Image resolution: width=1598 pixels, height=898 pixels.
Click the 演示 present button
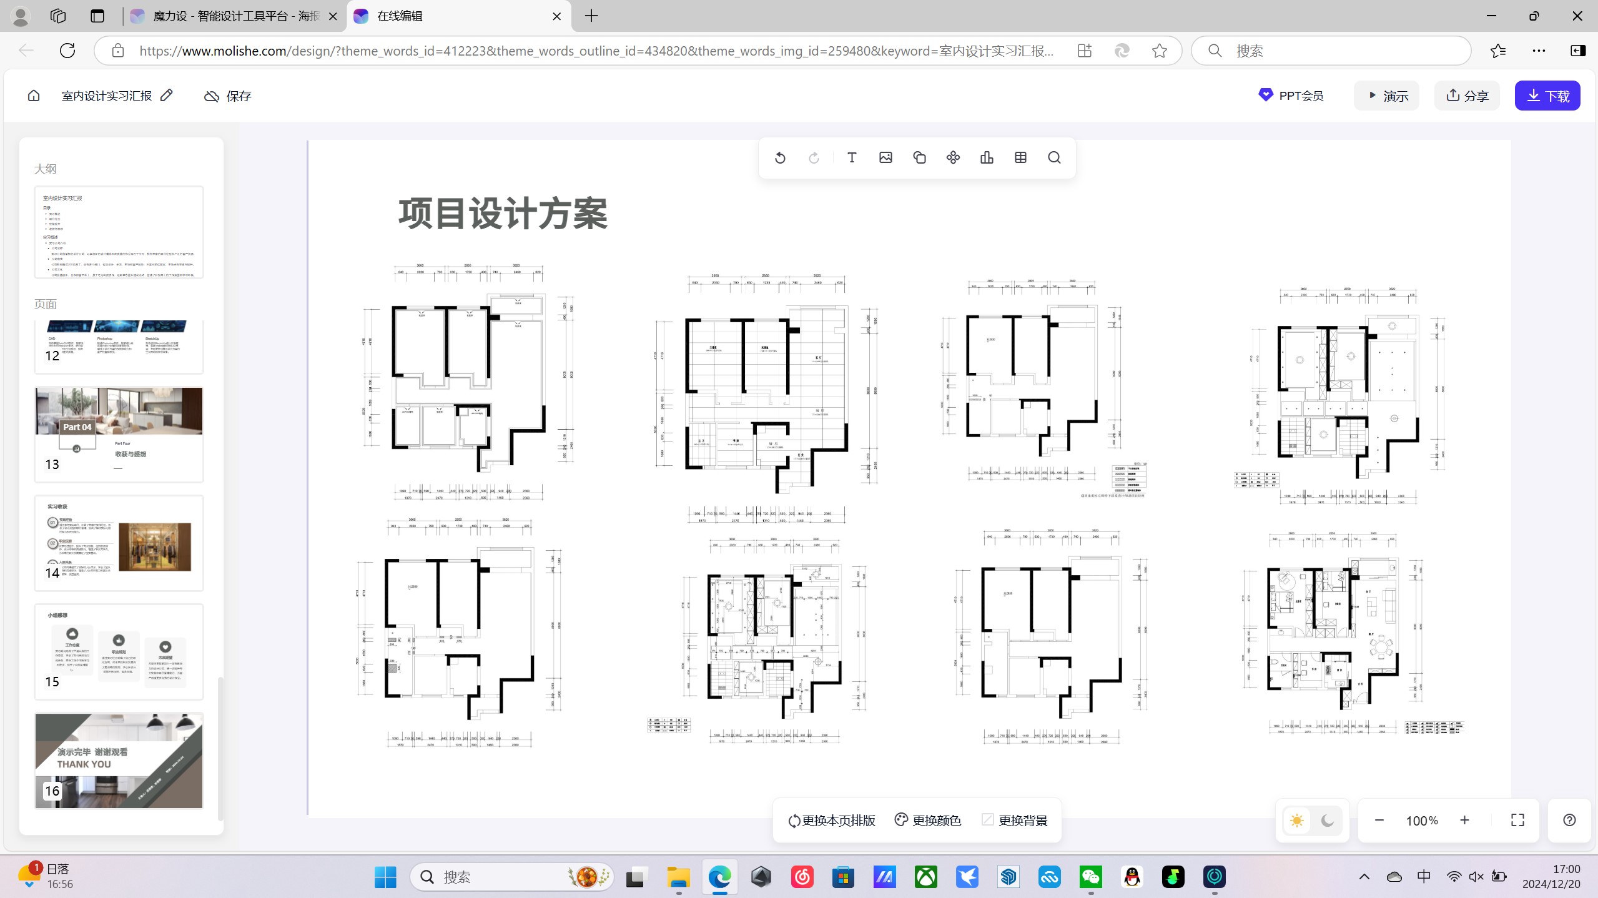[x=1387, y=96]
